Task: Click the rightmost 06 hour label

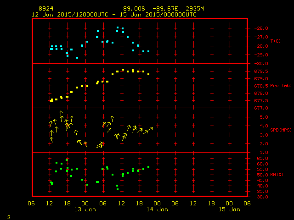Action: [x=247, y=203]
